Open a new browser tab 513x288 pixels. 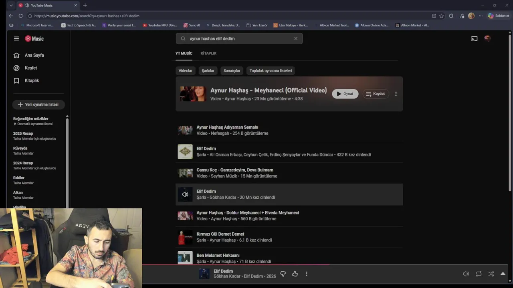tap(85, 5)
